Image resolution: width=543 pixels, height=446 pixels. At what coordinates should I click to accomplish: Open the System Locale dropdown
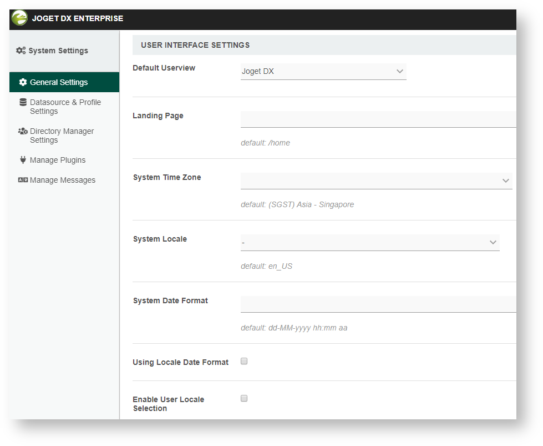pyautogui.click(x=369, y=242)
